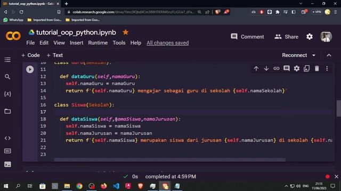Image resolution: width=341 pixels, height=191 pixels.
Task: Close the tutorial_oop_python.ipynb browser tab
Action: pos(58,4)
